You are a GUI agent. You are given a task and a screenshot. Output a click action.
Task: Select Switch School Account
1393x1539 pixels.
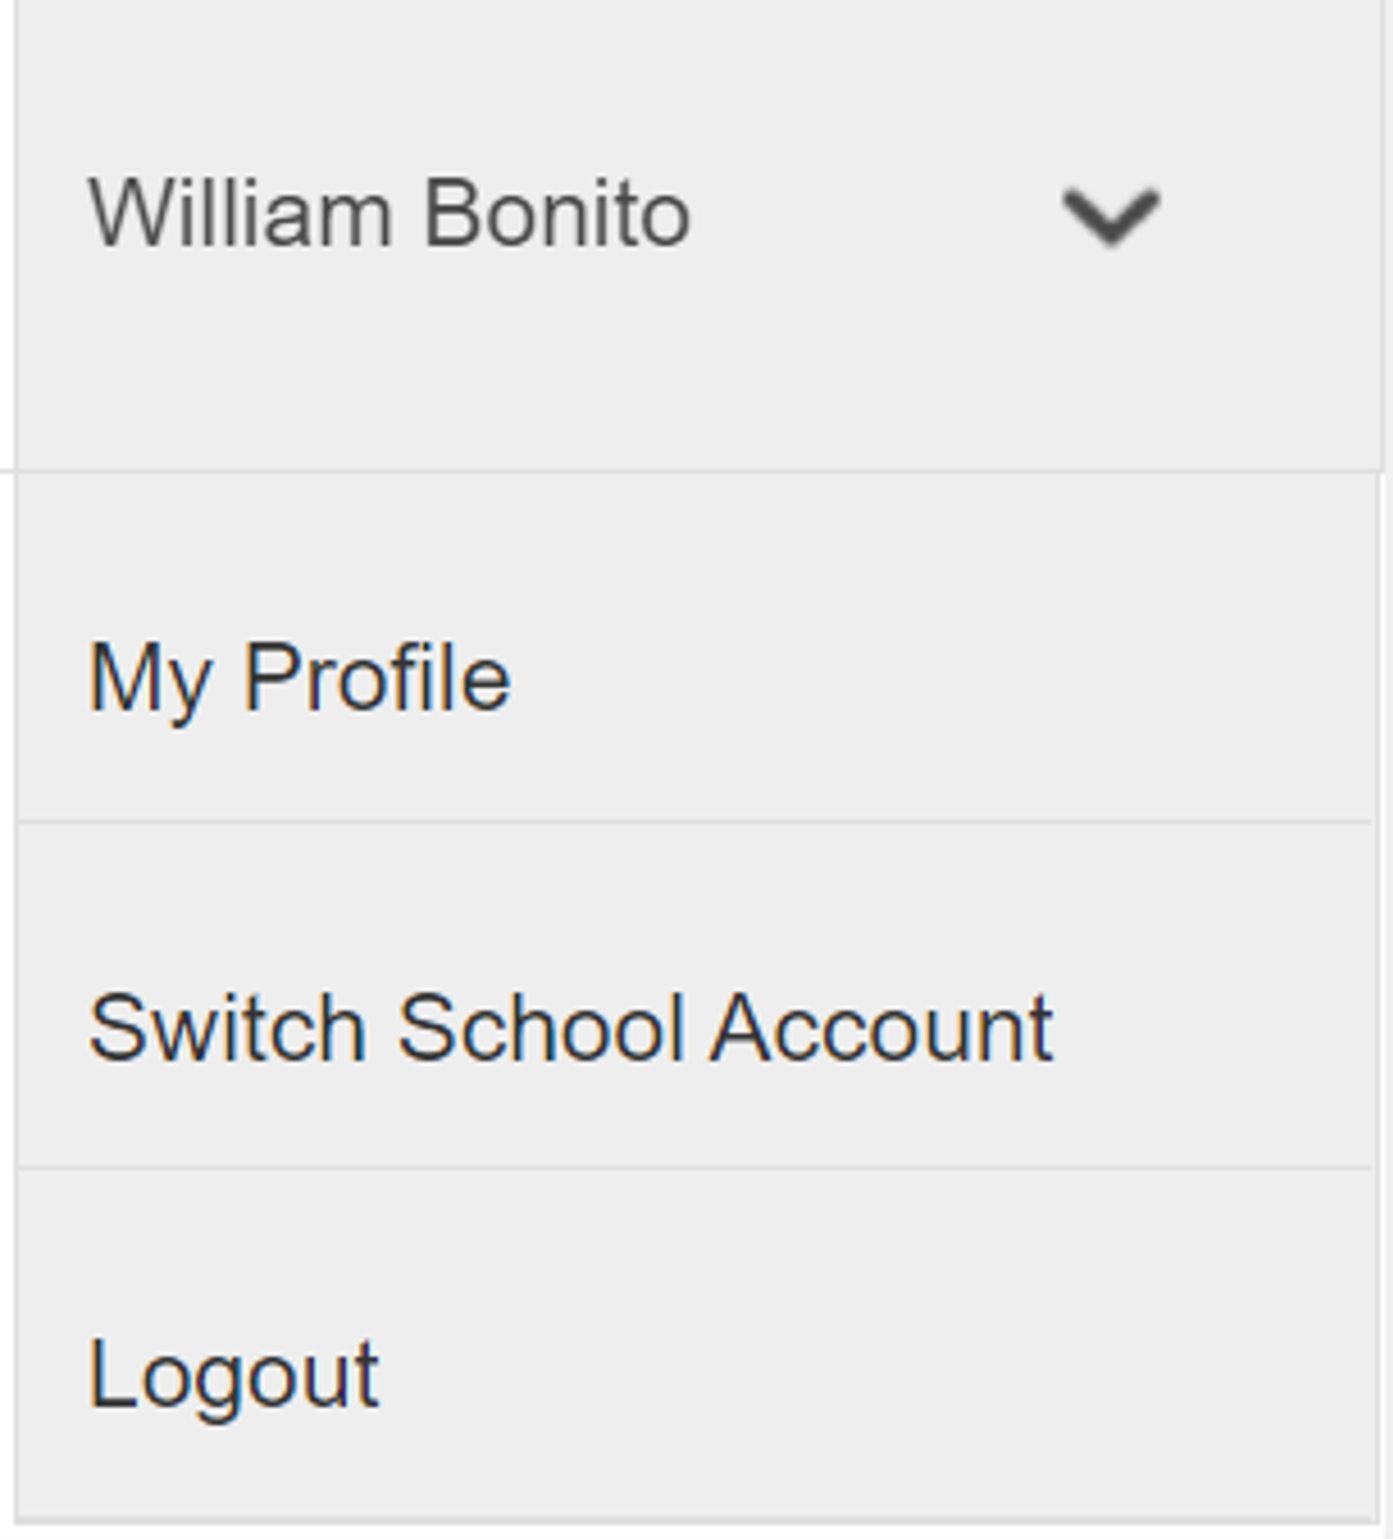571,1028
